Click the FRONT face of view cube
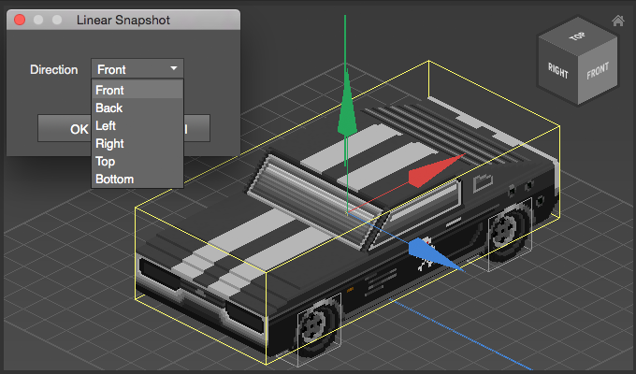The width and height of the screenshot is (636, 374). point(597,72)
